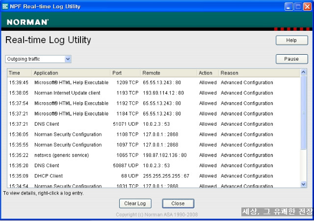Select the DNS Client 50887 UDP entry
This screenshot has height=221, width=314.
(154, 165)
